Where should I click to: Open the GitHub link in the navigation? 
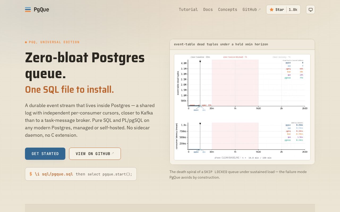click(x=252, y=10)
